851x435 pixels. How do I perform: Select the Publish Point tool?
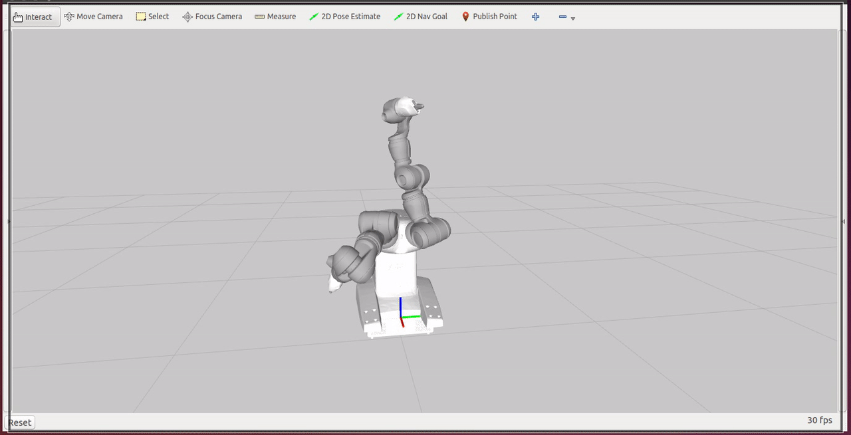point(489,17)
